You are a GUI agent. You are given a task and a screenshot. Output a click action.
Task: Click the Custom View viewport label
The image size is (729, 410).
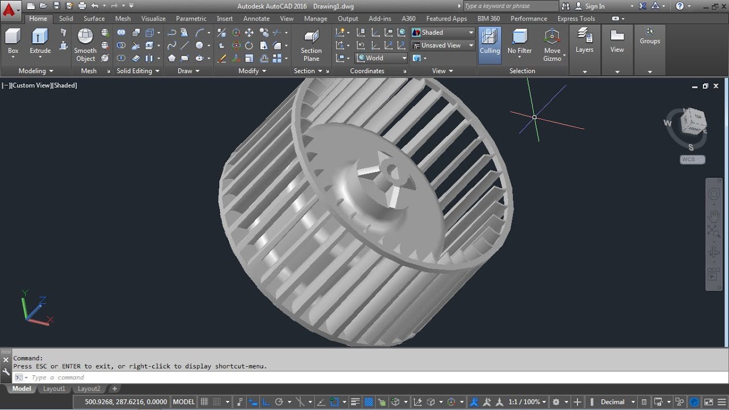[x=31, y=85]
